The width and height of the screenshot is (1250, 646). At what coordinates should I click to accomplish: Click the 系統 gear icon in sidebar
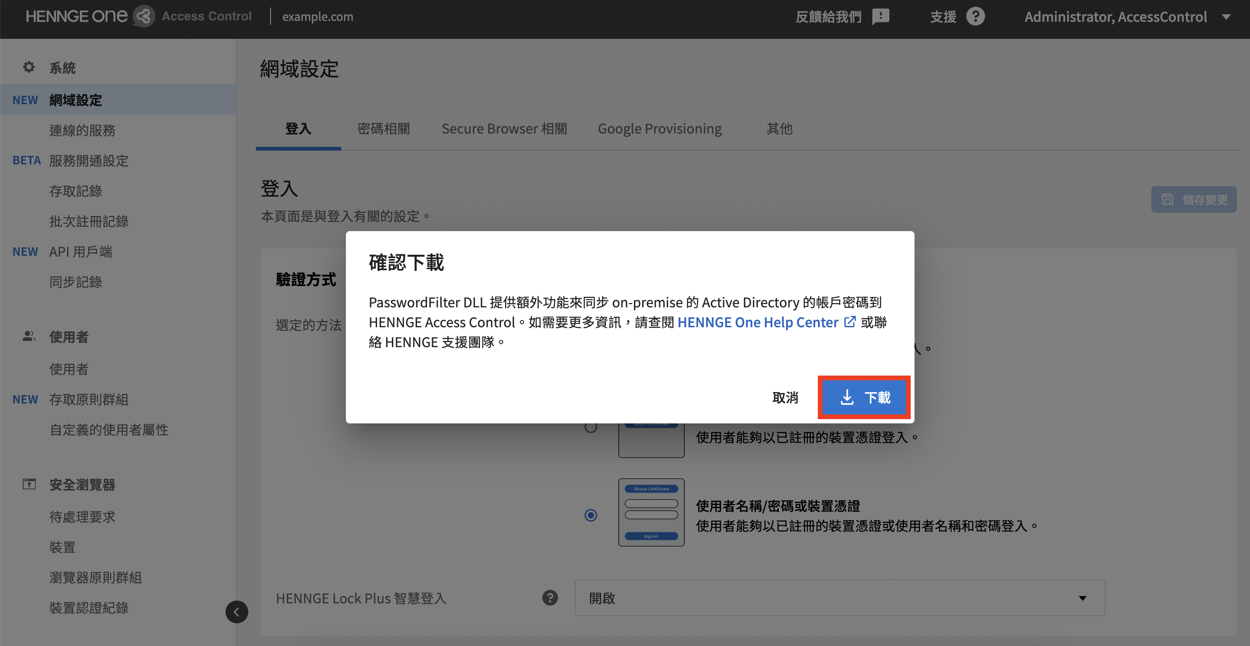[28, 67]
